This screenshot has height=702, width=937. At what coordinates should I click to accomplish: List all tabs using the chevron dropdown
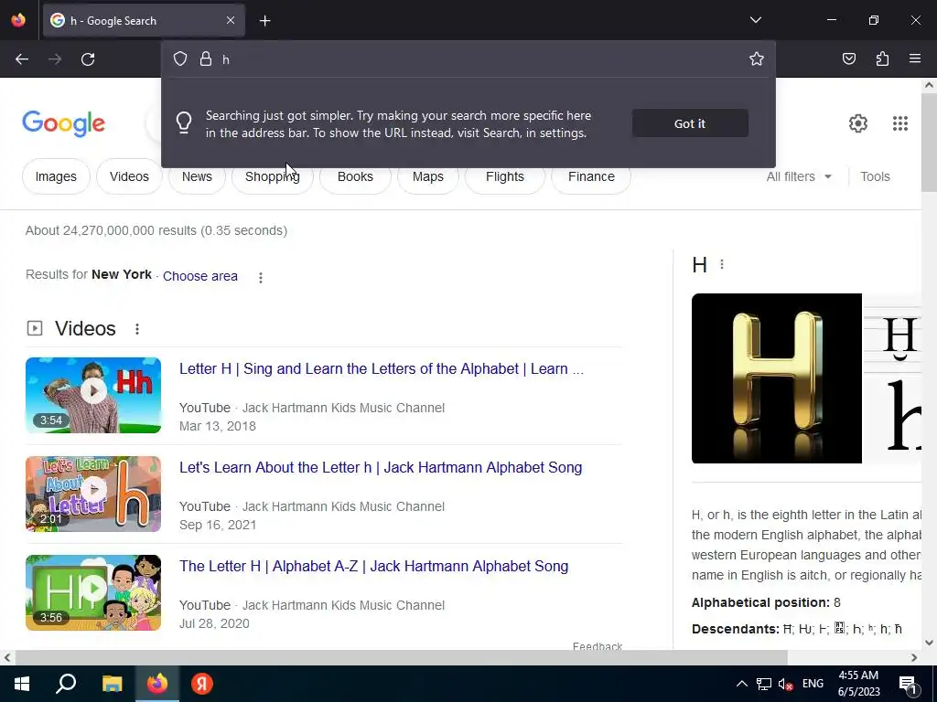click(755, 20)
